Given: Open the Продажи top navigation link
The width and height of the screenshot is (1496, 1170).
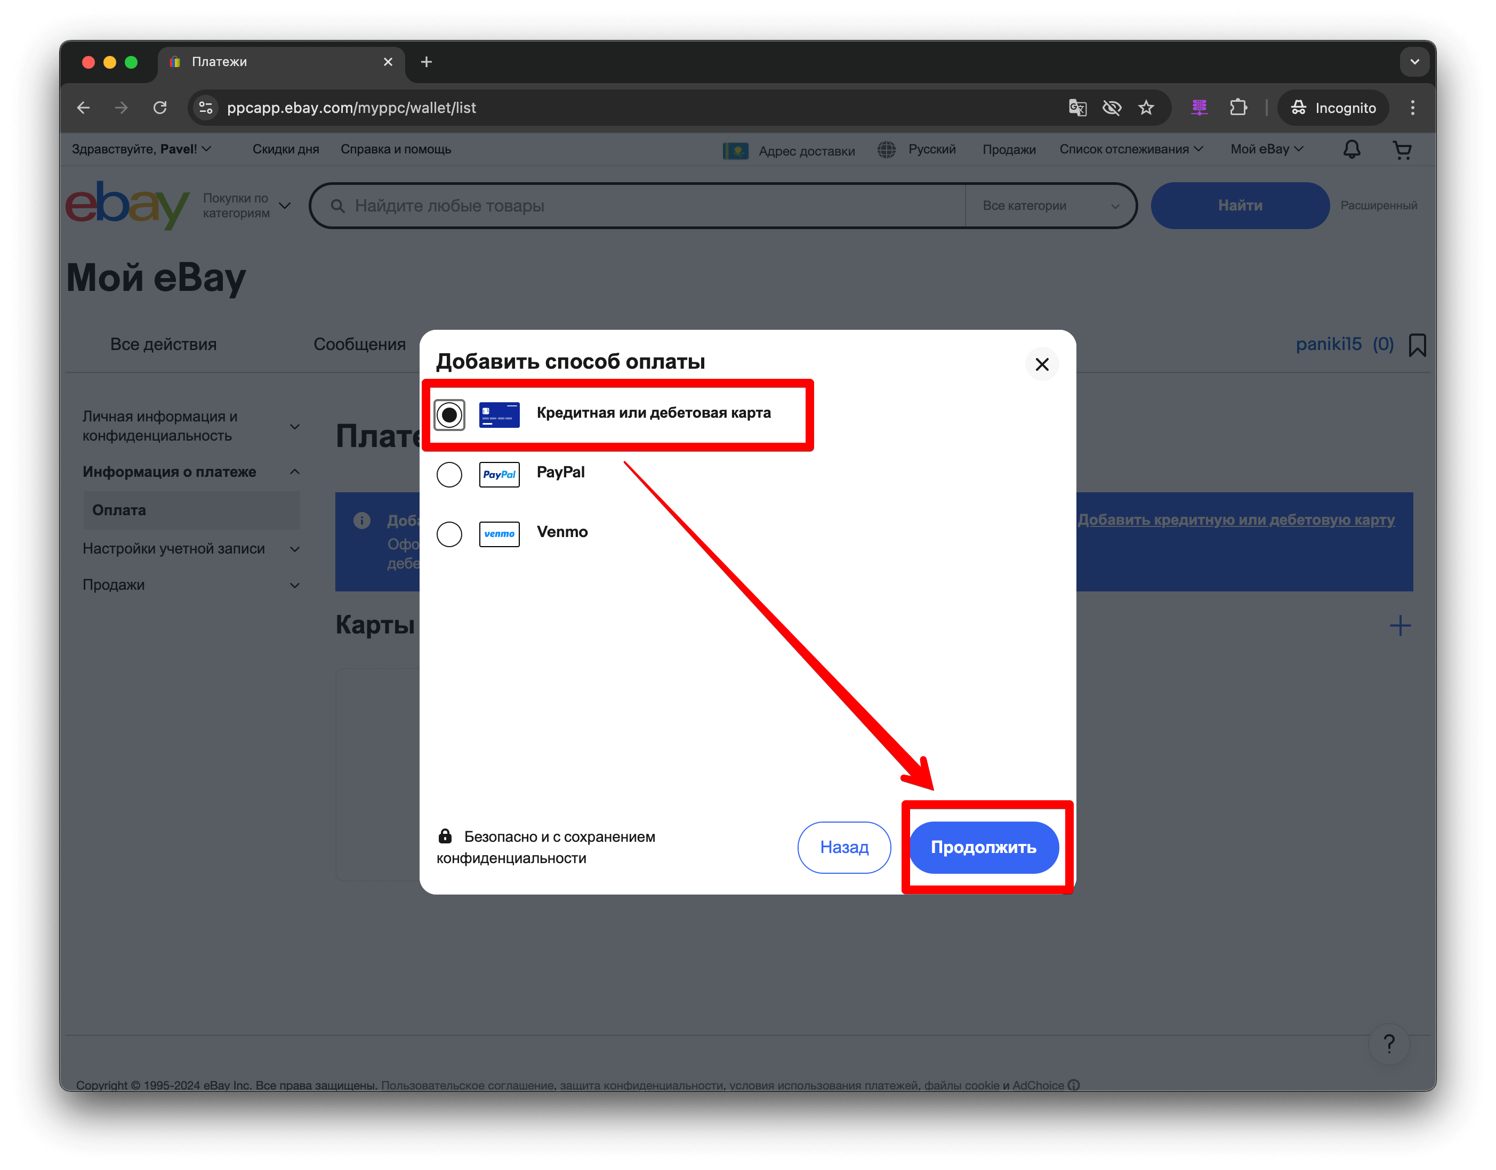Looking at the screenshot, I should [x=1009, y=150].
